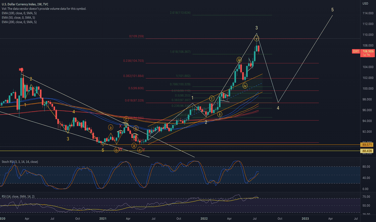Select the EMA (200, close, 0, SMA, 5) legend

[19, 22]
